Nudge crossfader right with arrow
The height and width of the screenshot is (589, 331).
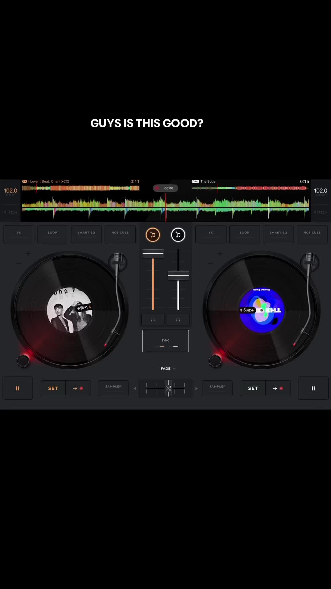tap(196, 388)
